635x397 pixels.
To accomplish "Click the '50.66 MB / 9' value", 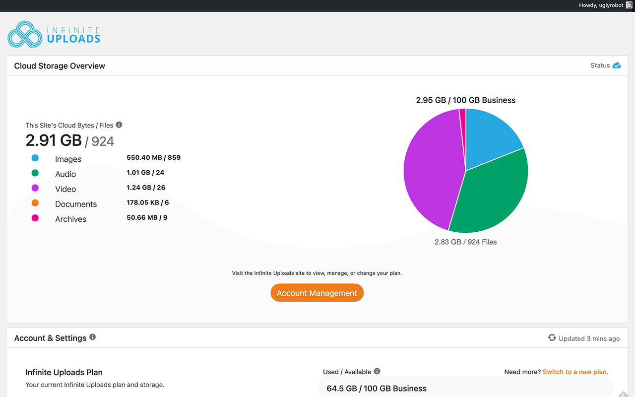I will [147, 217].
